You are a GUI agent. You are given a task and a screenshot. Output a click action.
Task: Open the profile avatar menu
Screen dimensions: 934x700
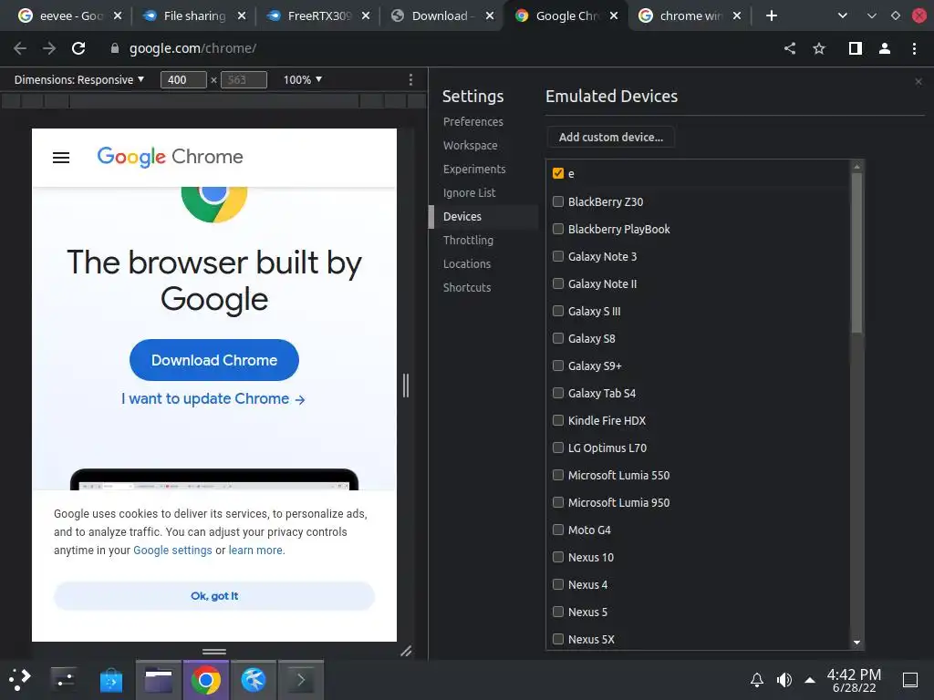point(885,48)
